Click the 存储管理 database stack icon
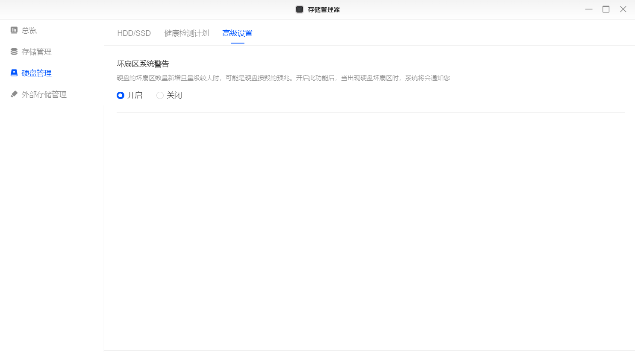This screenshot has height=352, width=635. (14, 51)
